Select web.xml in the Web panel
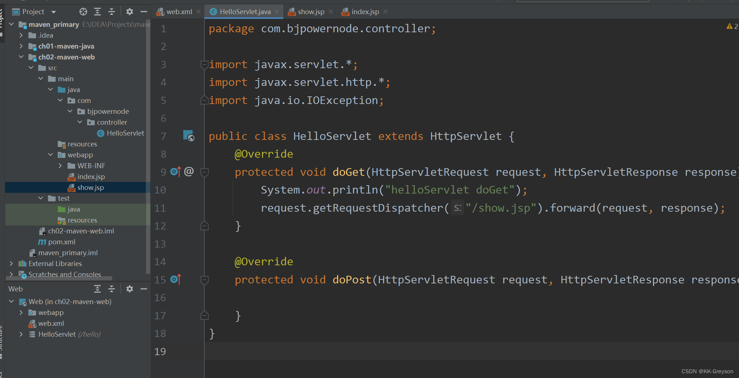 [51, 323]
